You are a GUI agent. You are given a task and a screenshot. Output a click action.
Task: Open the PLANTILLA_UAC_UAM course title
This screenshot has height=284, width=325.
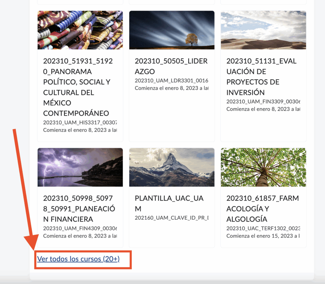(169, 203)
